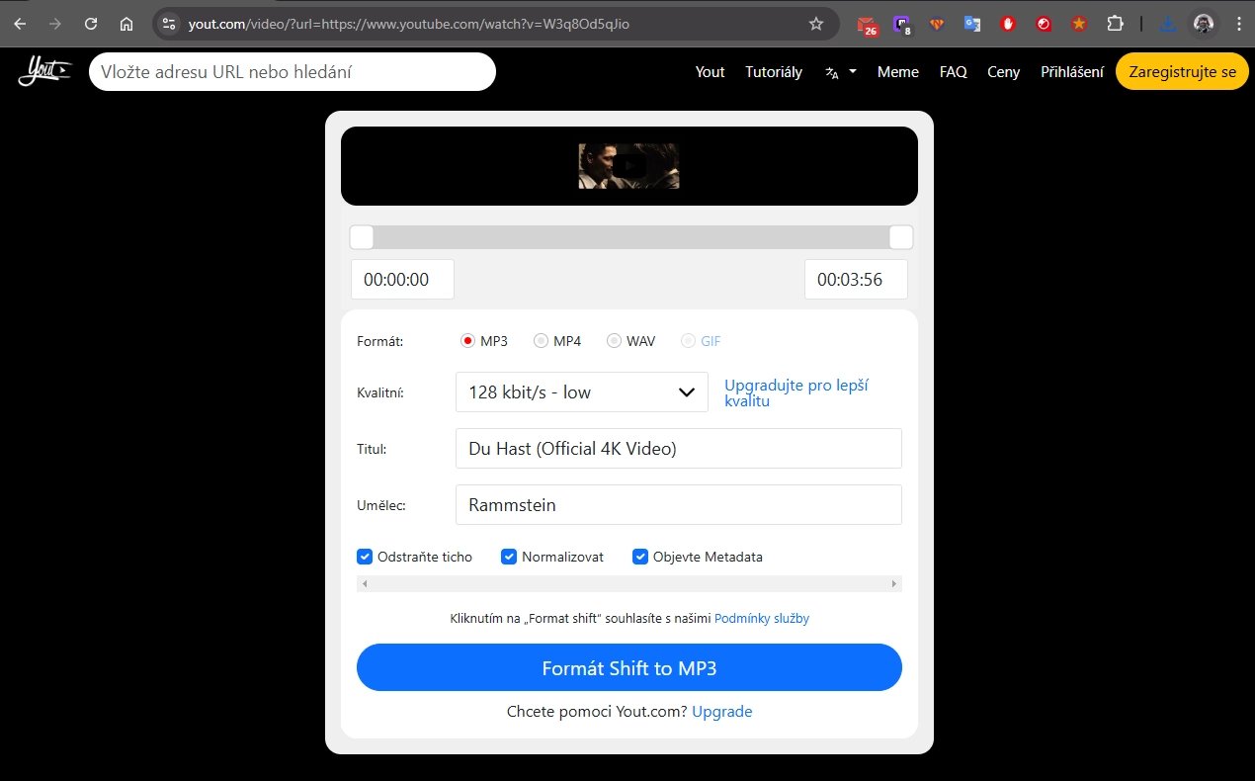
Task: Click the red circular extension icon
Action: click(1044, 24)
